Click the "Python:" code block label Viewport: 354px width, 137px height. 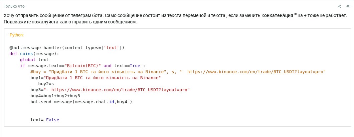point(17,35)
